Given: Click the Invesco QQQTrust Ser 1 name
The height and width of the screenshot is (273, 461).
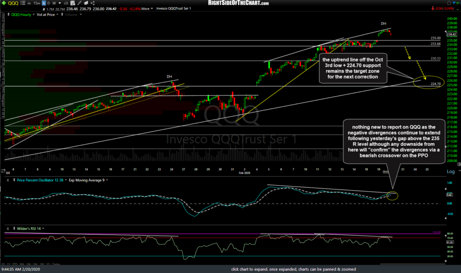Looking at the screenshot, I should [173, 9].
